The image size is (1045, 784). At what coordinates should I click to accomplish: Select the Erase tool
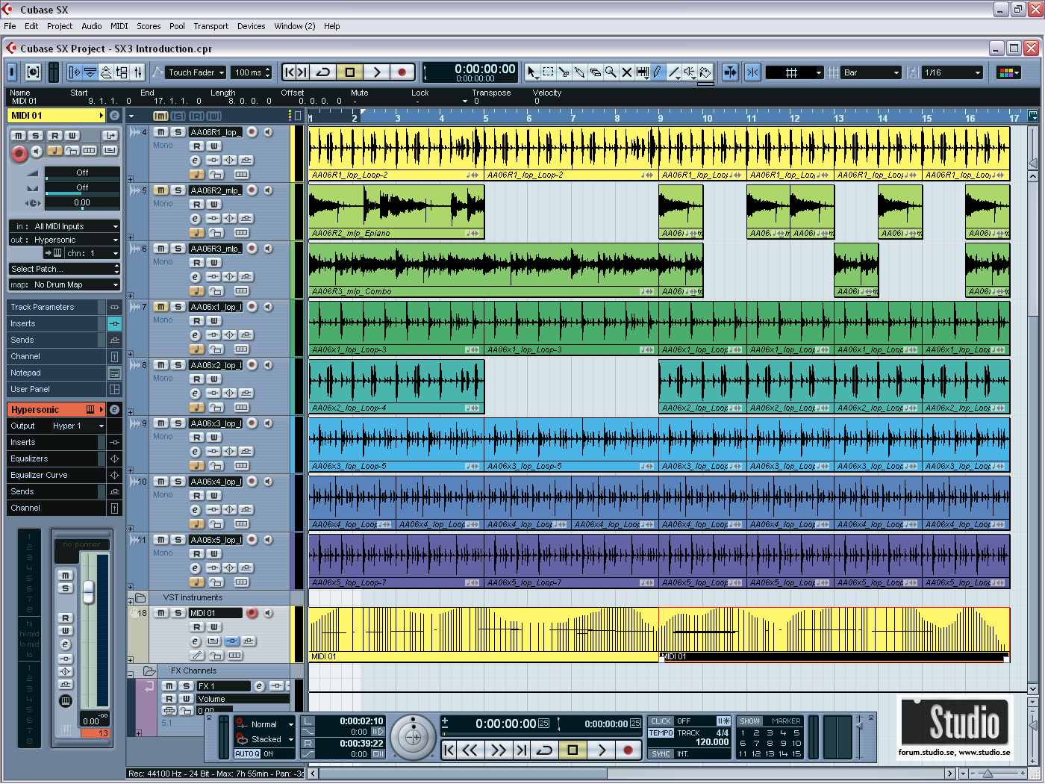tap(595, 72)
